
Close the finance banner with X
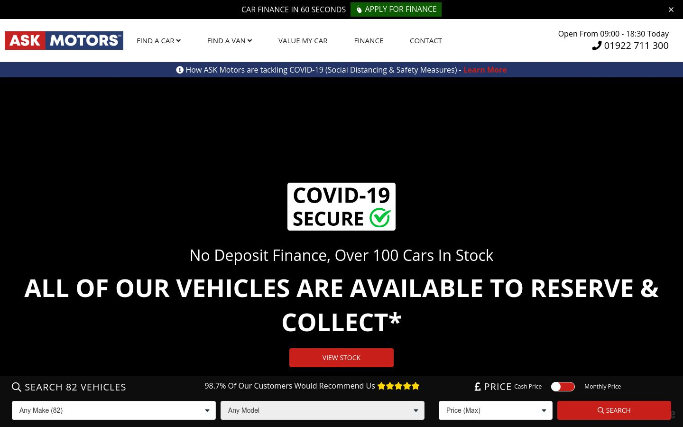pos(671,9)
